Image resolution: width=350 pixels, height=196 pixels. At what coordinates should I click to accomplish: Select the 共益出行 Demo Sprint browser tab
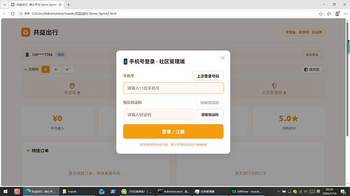point(37,5)
